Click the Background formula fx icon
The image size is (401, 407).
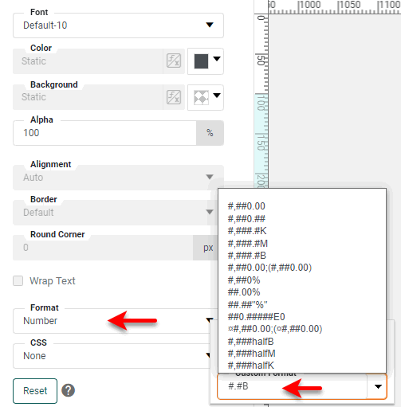[x=174, y=97]
